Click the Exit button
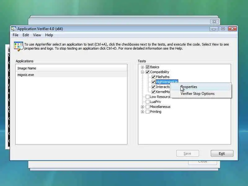Screen dimensions: 248x186 [222, 153]
